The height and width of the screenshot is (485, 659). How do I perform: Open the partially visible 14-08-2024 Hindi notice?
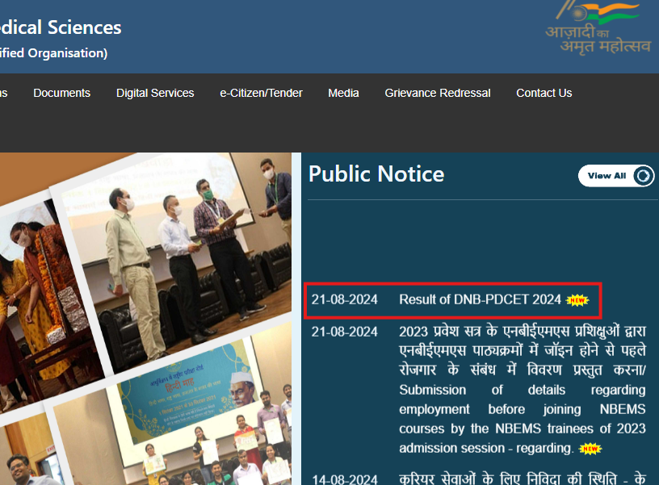pos(522,478)
